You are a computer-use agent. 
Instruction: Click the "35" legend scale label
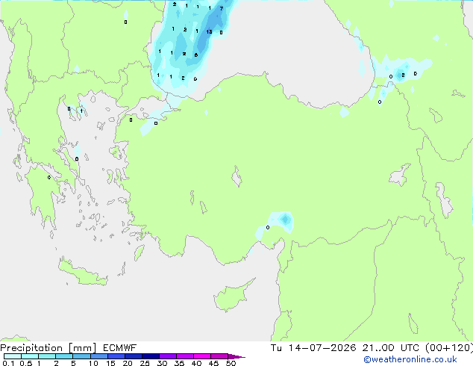(x=179, y=363)
